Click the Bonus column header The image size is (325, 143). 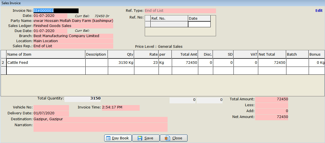pos(317,54)
